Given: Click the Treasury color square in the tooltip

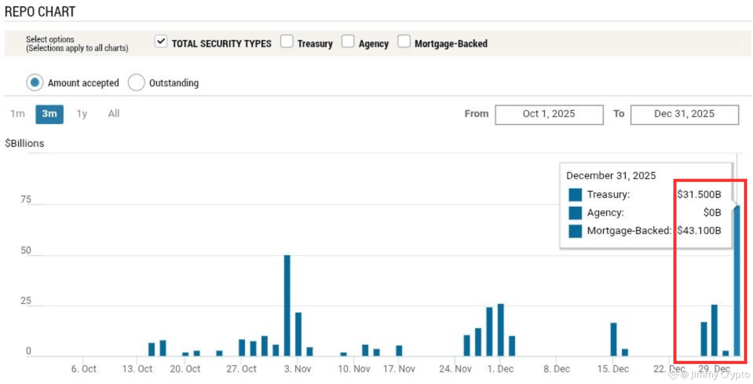Looking at the screenshot, I should 575,195.
